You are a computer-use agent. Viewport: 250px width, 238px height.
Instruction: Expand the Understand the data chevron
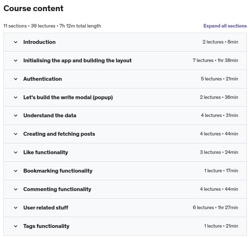[16, 116]
